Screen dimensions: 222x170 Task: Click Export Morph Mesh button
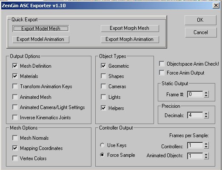click(130, 28)
